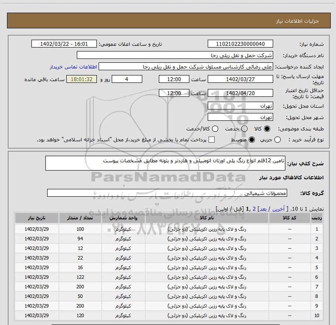
Task: Click the گروه کالا field محصولات شیمیائی
Action: click(x=167, y=193)
